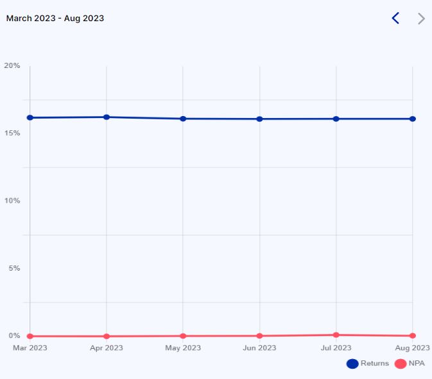This screenshot has height=379, width=432.
Task: Select Returns data point for Jun 2023
Action: click(259, 119)
